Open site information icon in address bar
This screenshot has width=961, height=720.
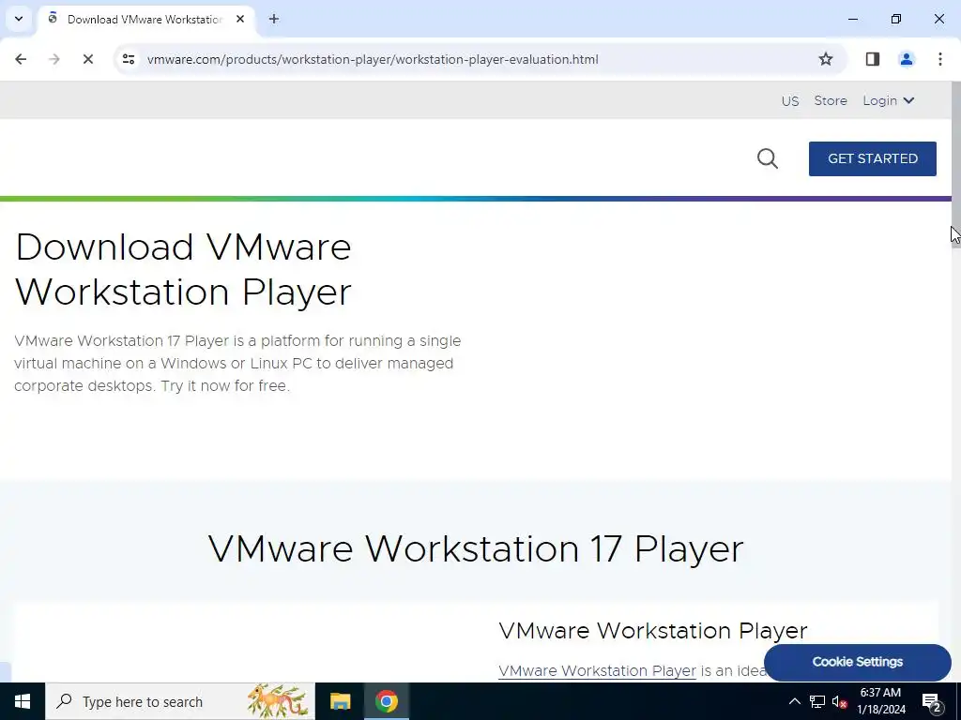(x=129, y=59)
